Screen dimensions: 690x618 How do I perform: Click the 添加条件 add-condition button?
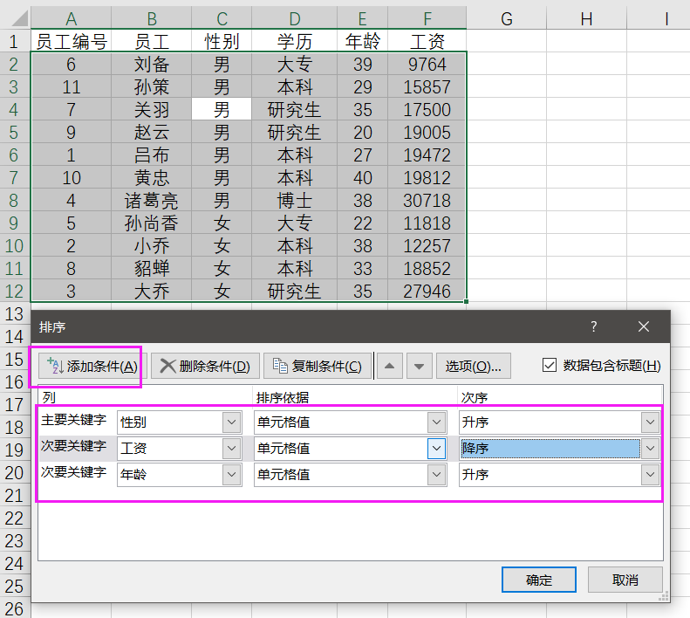pos(91,366)
